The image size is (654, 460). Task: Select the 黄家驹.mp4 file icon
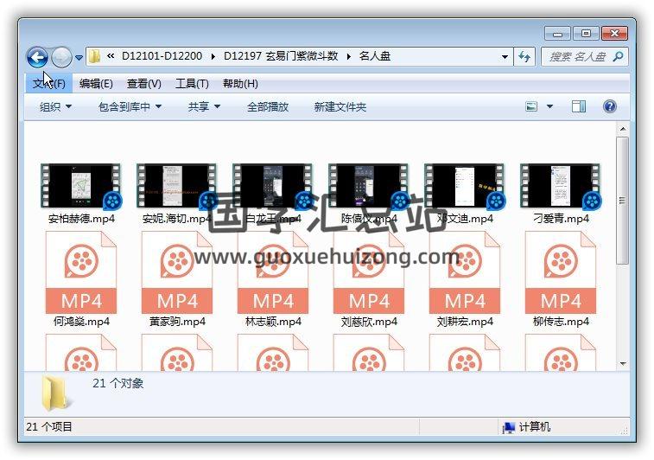[x=177, y=272]
